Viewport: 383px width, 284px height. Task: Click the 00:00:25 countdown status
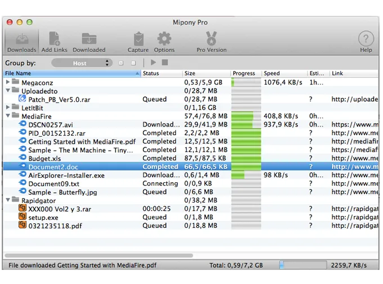click(x=157, y=209)
